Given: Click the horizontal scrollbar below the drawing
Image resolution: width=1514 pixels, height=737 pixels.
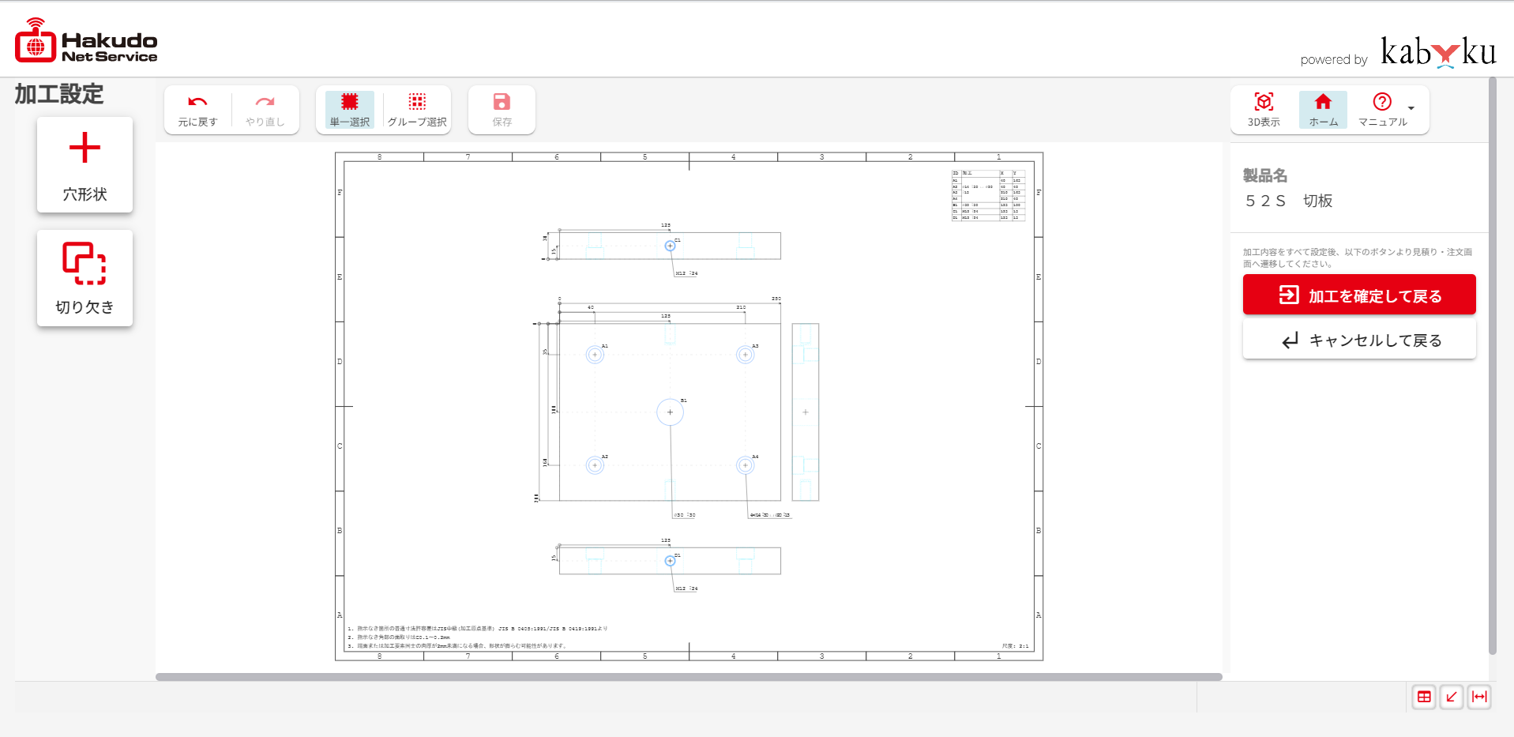Looking at the screenshot, I should (x=688, y=677).
